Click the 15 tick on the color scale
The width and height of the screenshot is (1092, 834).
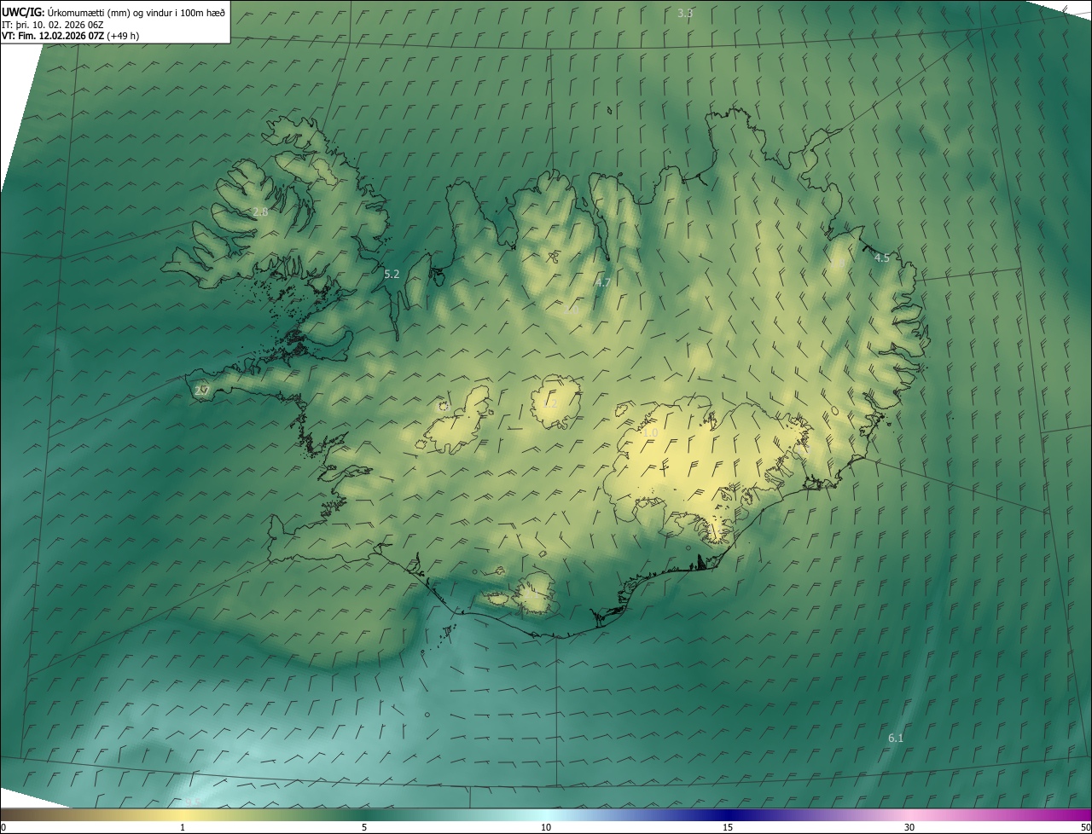click(x=728, y=827)
